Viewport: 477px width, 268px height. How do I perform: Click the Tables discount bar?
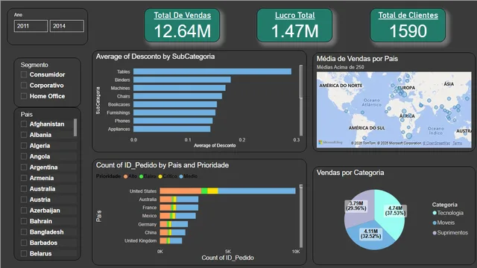212,71
